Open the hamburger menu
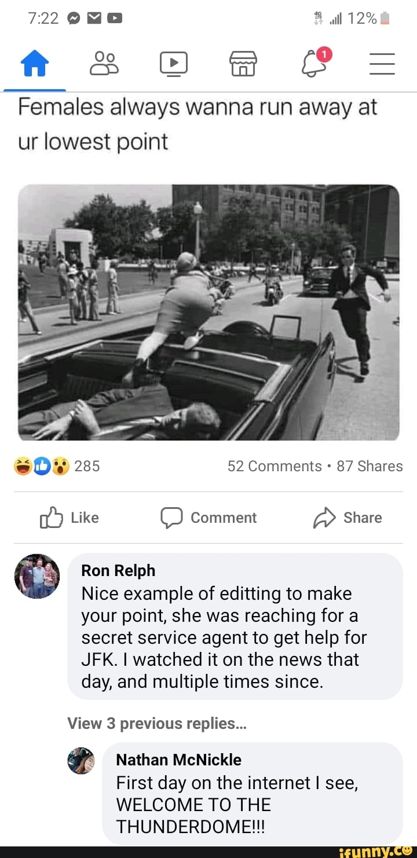The width and height of the screenshot is (417, 858). (382, 63)
